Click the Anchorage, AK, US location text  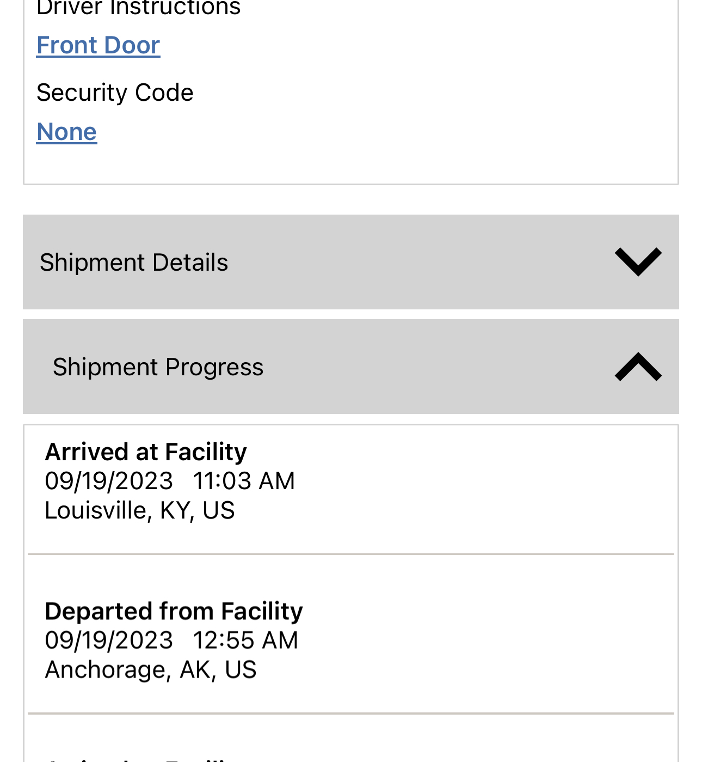tap(151, 669)
